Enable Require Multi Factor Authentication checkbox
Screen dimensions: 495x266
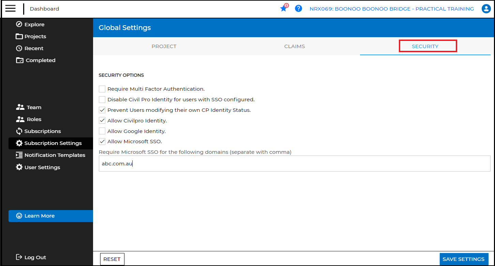click(102, 89)
